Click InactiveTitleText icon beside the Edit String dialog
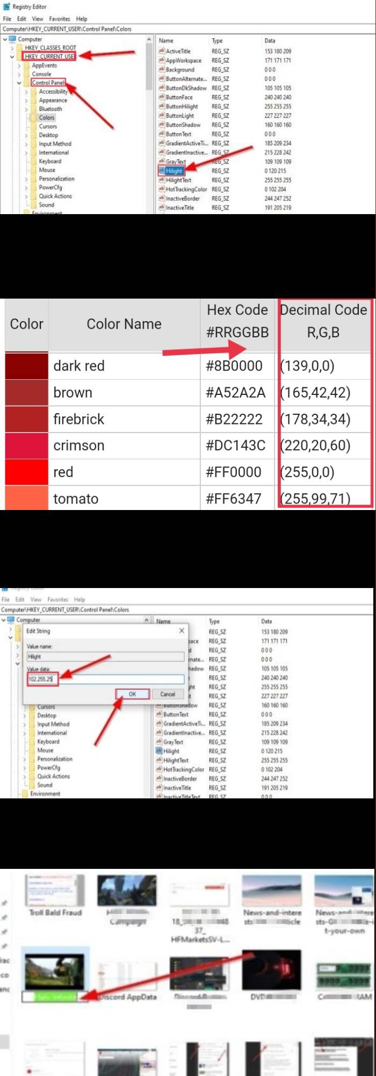 tap(158, 797)
